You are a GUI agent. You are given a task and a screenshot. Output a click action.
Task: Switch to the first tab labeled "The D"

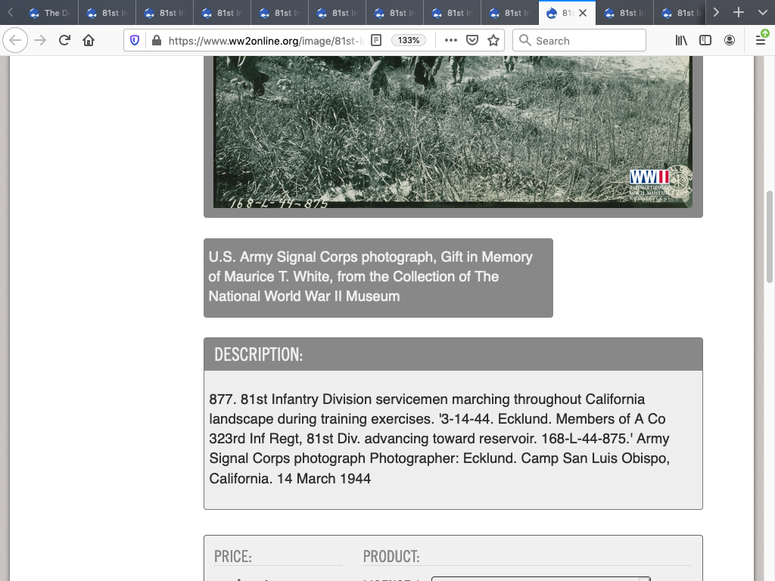click(49, 12)
